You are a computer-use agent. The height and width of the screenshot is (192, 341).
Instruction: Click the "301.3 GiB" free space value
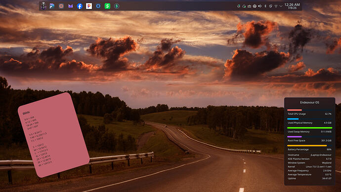tap(327, 141)
